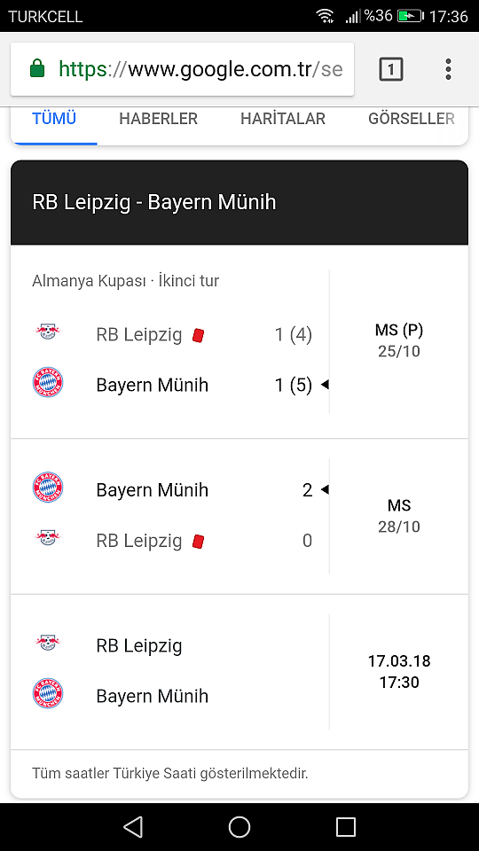This screenshot has height=851, width=479.
Task: Open the Chrome three-dot menu
Action: 448,69
